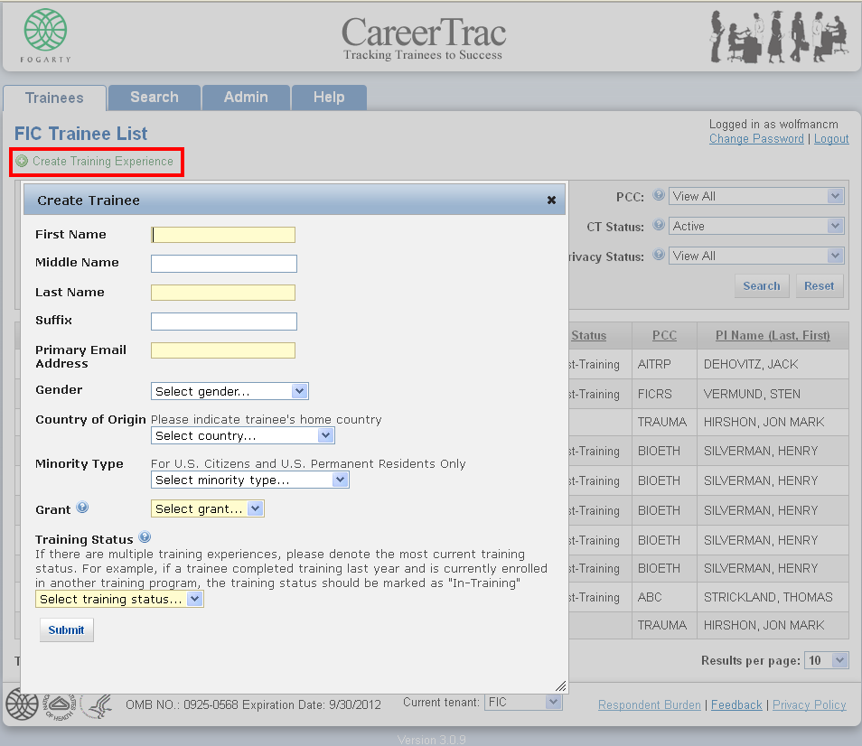Click the PCC filter help icon

[x=659, y=195]
